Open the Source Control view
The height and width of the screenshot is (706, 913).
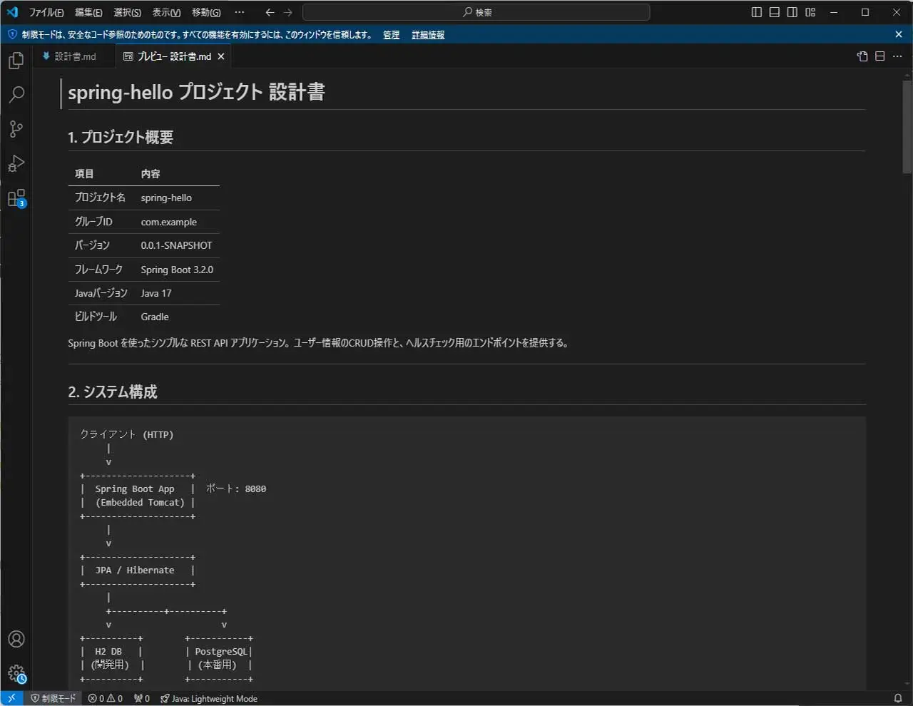click(x=16, y=128)
